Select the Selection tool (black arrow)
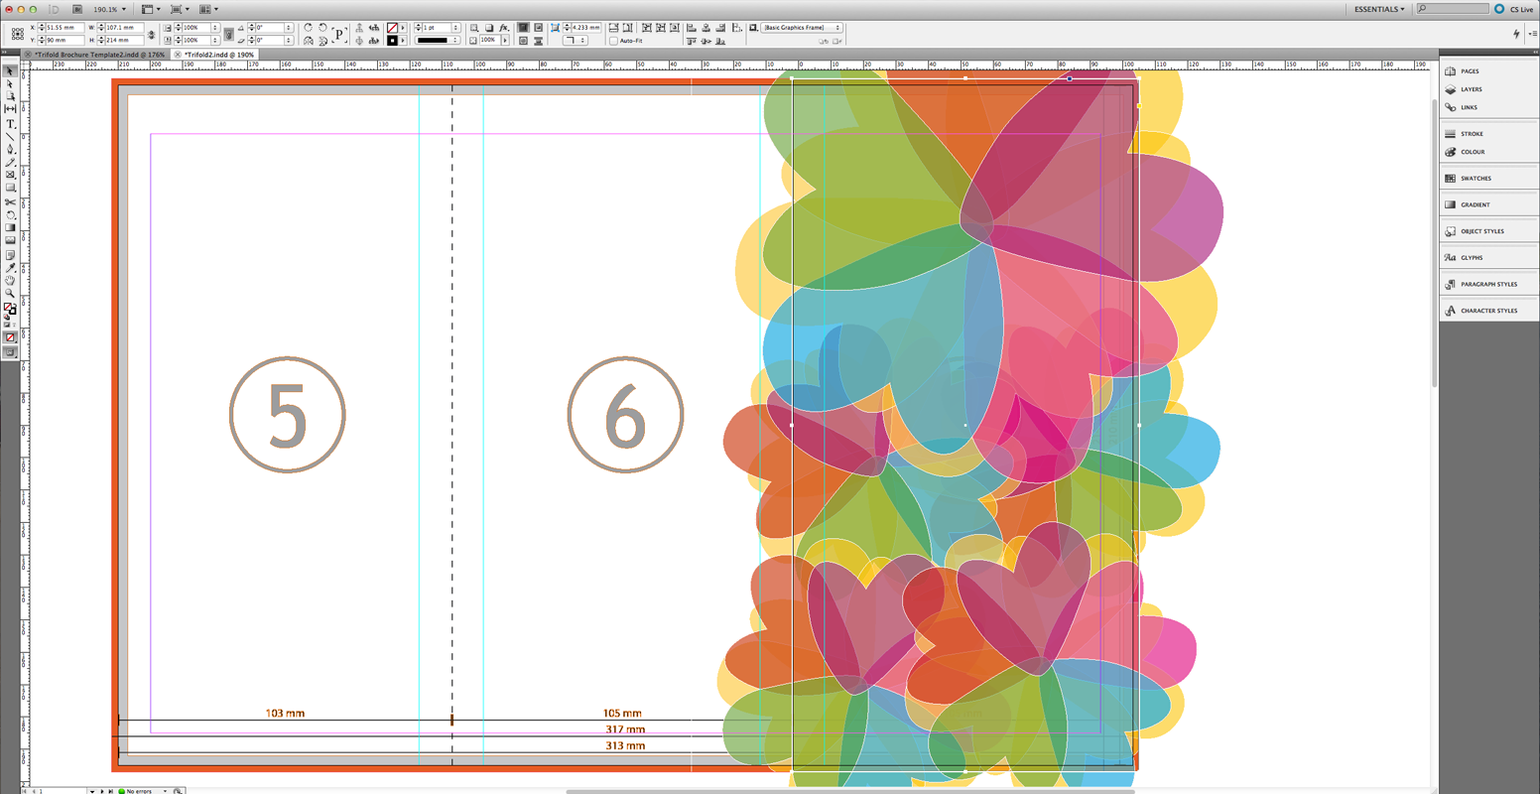The height and width of the screenshot is (794, 1540). click(x=10, y=71)
